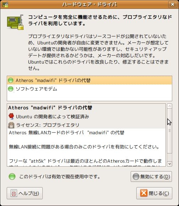
Task: Click the lifebuoy icon on ヘルプ button
Action: click(x=14, y=193)
